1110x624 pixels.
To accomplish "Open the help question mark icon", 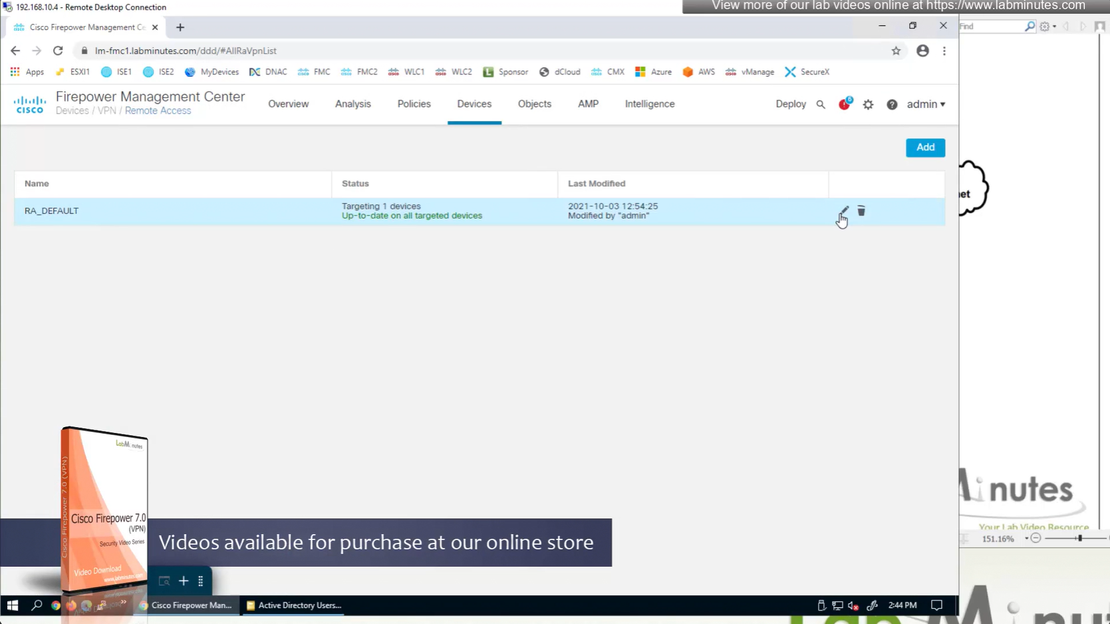I will click(892, 104).
